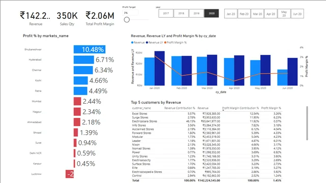Click the Profit Target value input box
The image size is (326, 183).
coord(130,13)
